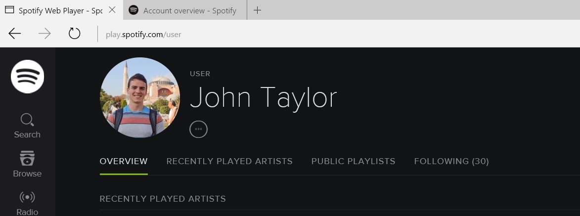580x216 pixels.
Task: Open Radio from the sidebar
Action: coord(27,204)
